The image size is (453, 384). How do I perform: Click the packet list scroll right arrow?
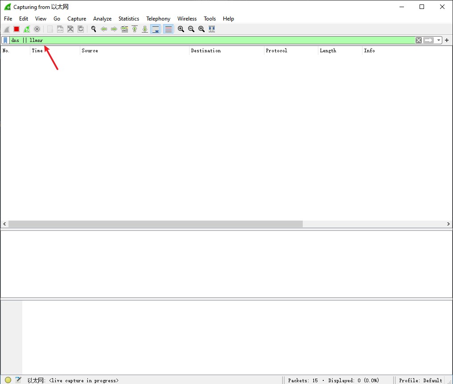(449, 224)
